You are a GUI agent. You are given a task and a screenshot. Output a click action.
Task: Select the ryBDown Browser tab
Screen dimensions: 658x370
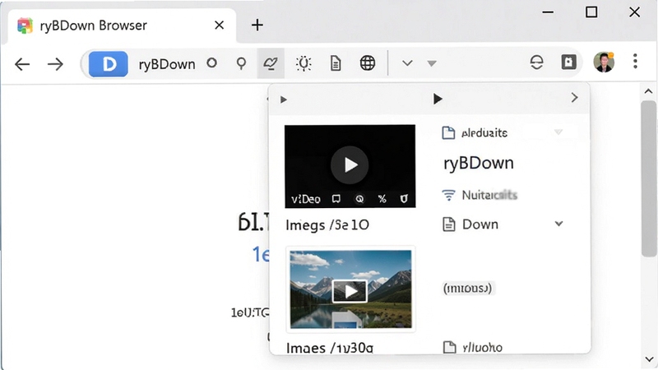pos(122,25)
